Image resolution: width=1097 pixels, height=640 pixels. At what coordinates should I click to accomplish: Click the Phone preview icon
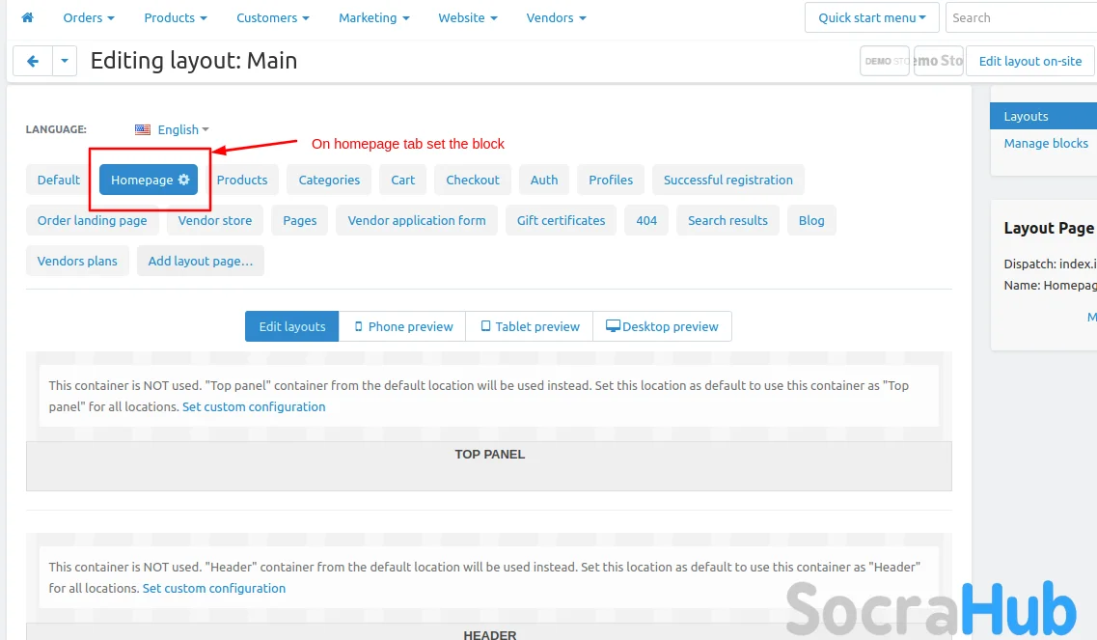point(358,326)
